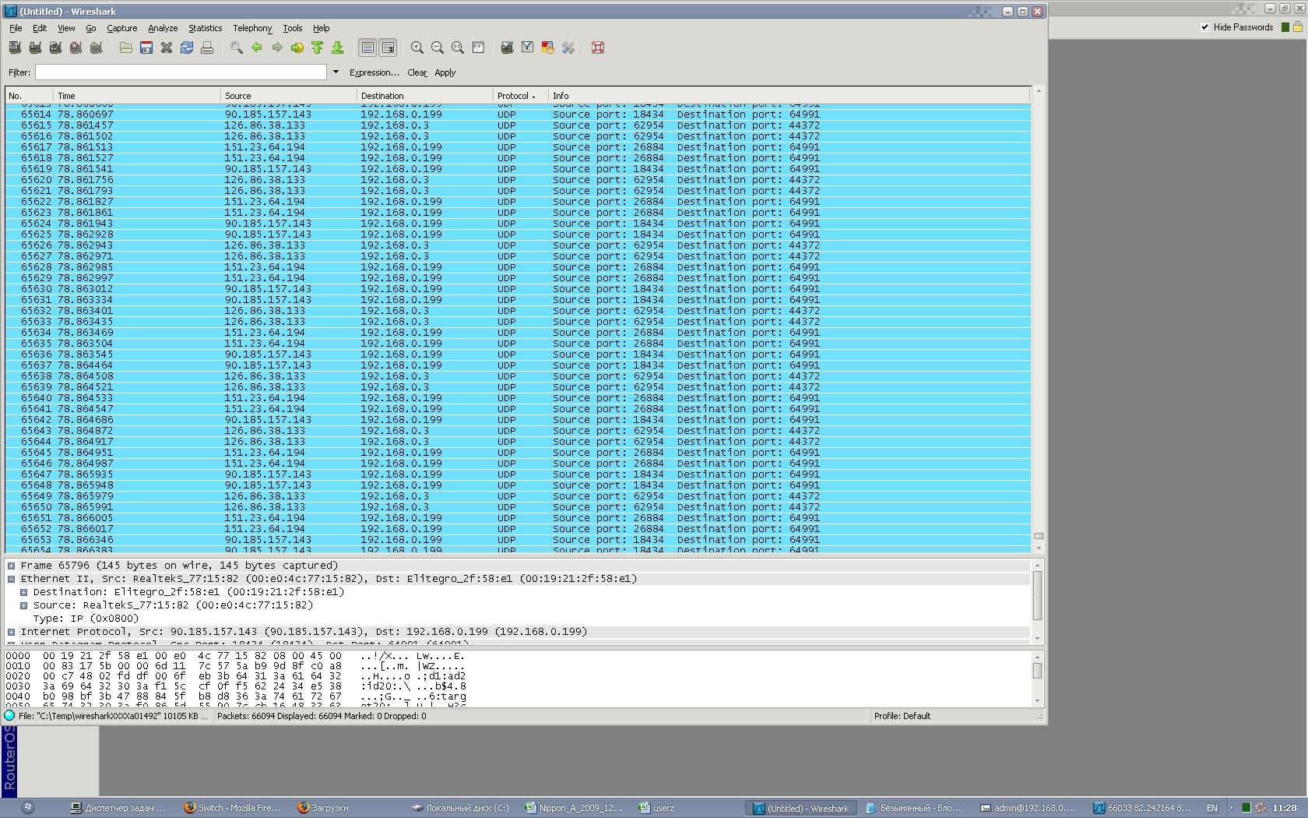The width and height of the screenshot is (1308, 818).
Task: Uncheck the Hide Passwords checkbox
Action: click(x=1204, y=27)
